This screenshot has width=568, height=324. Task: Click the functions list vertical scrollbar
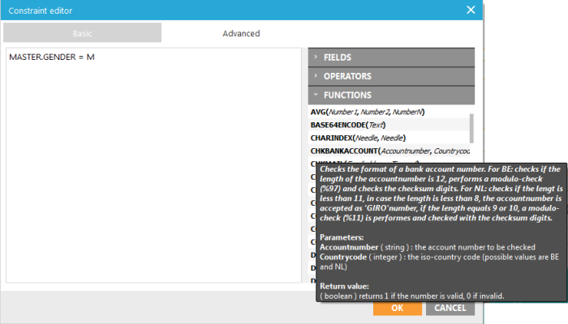(471, 126)
